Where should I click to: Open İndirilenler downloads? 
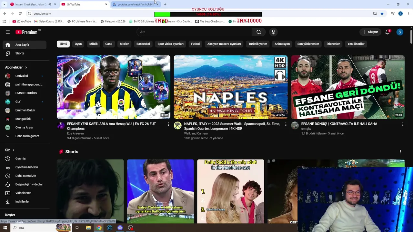click(x=25, y=201)
